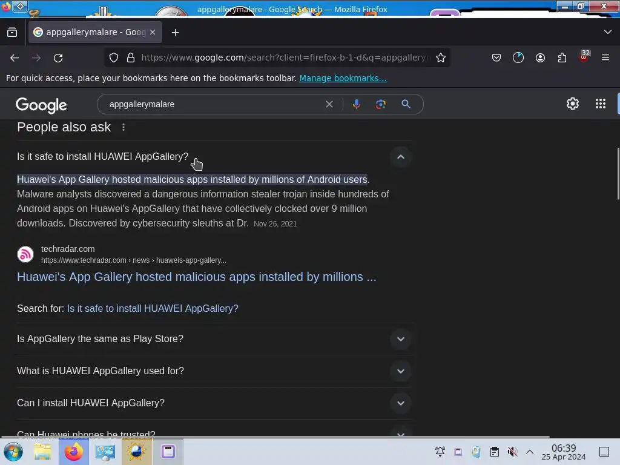Open the system monitor taskbar icon
Viewport: 620px width, 465px height.
click(x=105, y=452)
